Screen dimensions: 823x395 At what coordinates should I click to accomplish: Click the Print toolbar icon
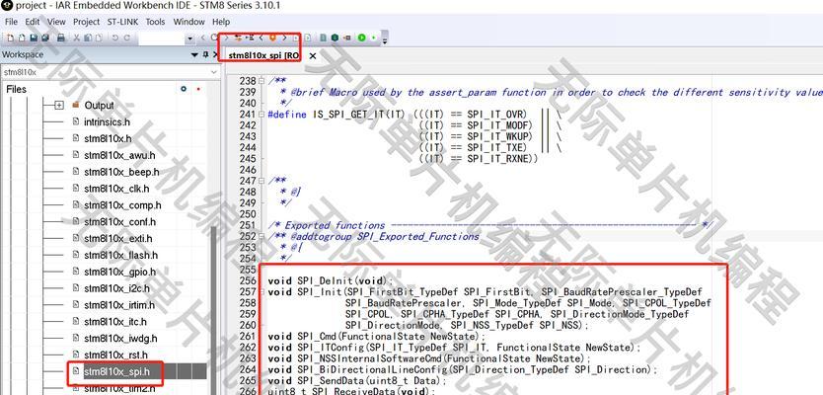61,38
